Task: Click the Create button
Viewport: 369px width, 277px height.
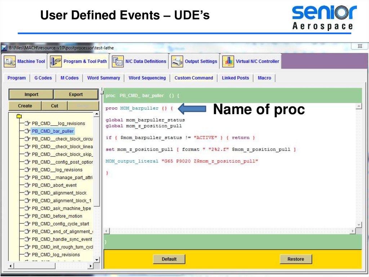Action: (x=25, y=106)
